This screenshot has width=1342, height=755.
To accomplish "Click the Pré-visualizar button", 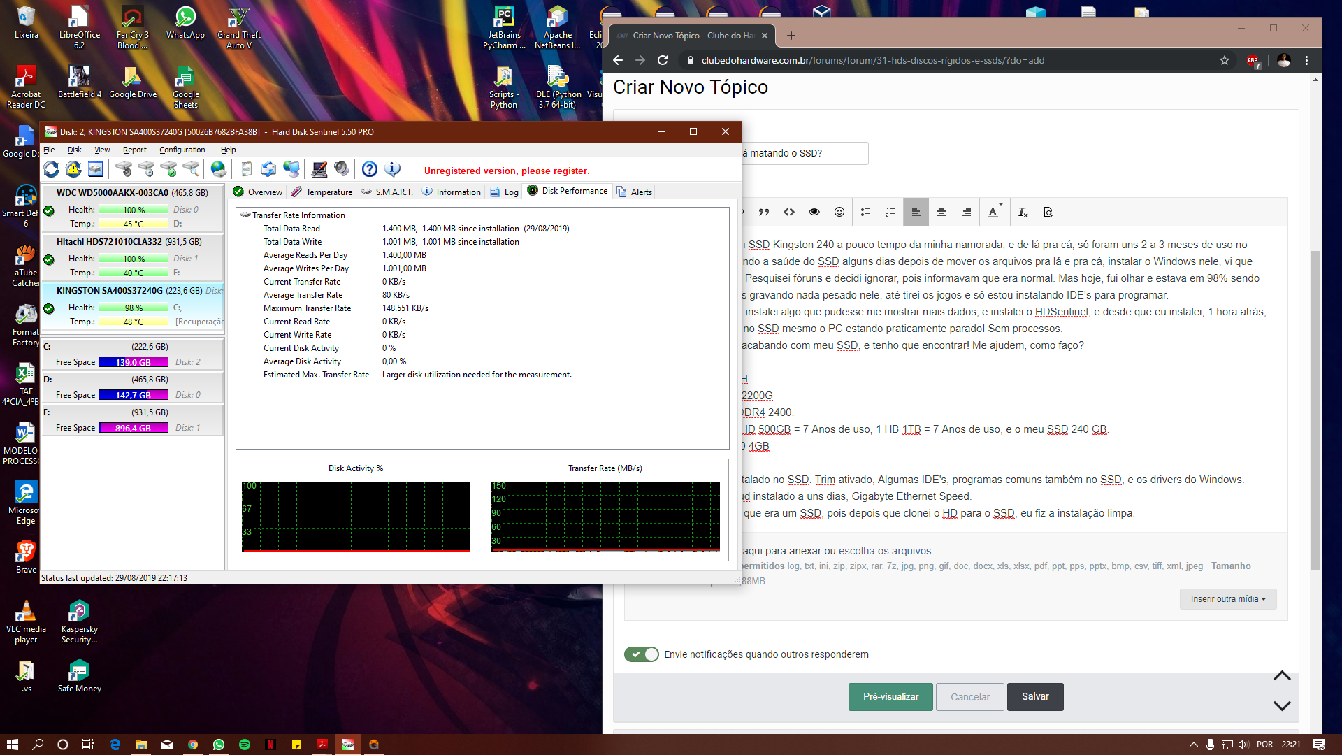I will pyautogui.click(x=890, y=697).
